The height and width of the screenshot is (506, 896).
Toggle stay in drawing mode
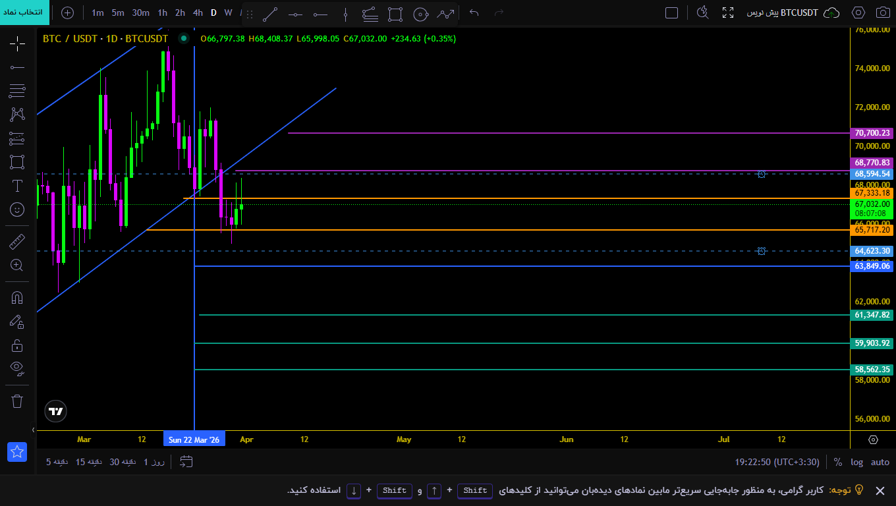(x=17, y=322)
